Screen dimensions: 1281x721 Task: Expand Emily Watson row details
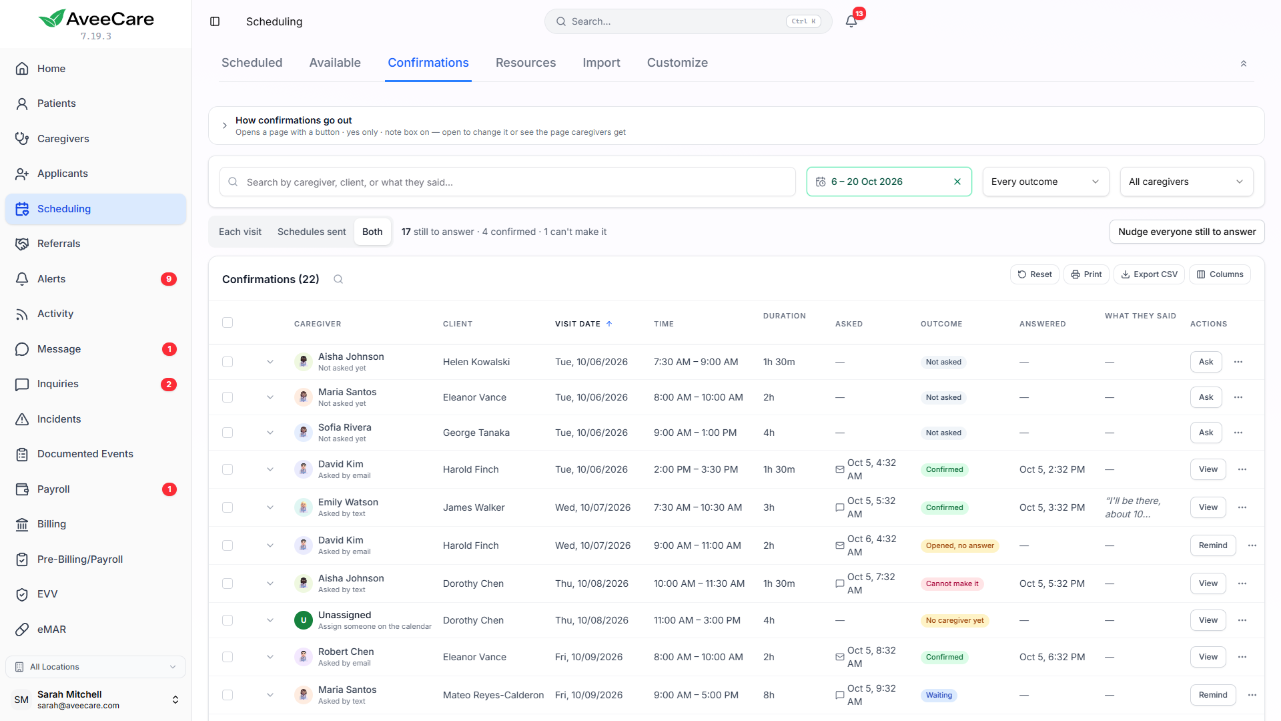[x=270, y=507]
